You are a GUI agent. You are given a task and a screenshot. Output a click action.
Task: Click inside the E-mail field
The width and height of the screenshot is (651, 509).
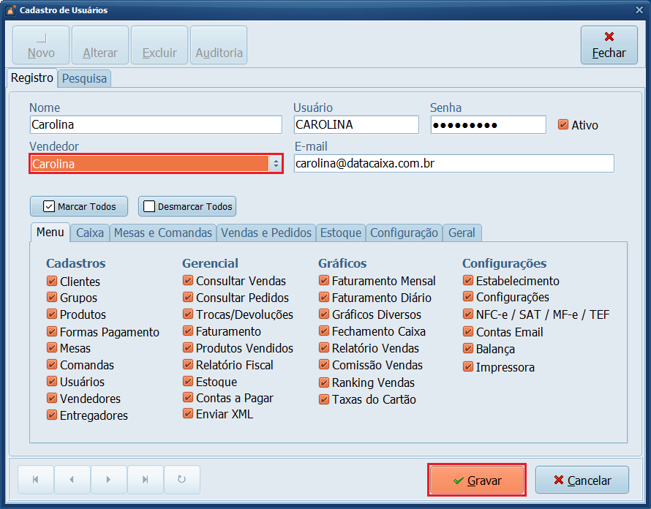[x=454, y=163]
